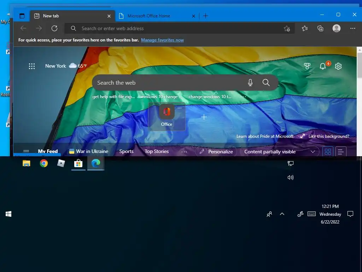
Task: Select the Top Stories feed tab
Action: tap(157, 152)
